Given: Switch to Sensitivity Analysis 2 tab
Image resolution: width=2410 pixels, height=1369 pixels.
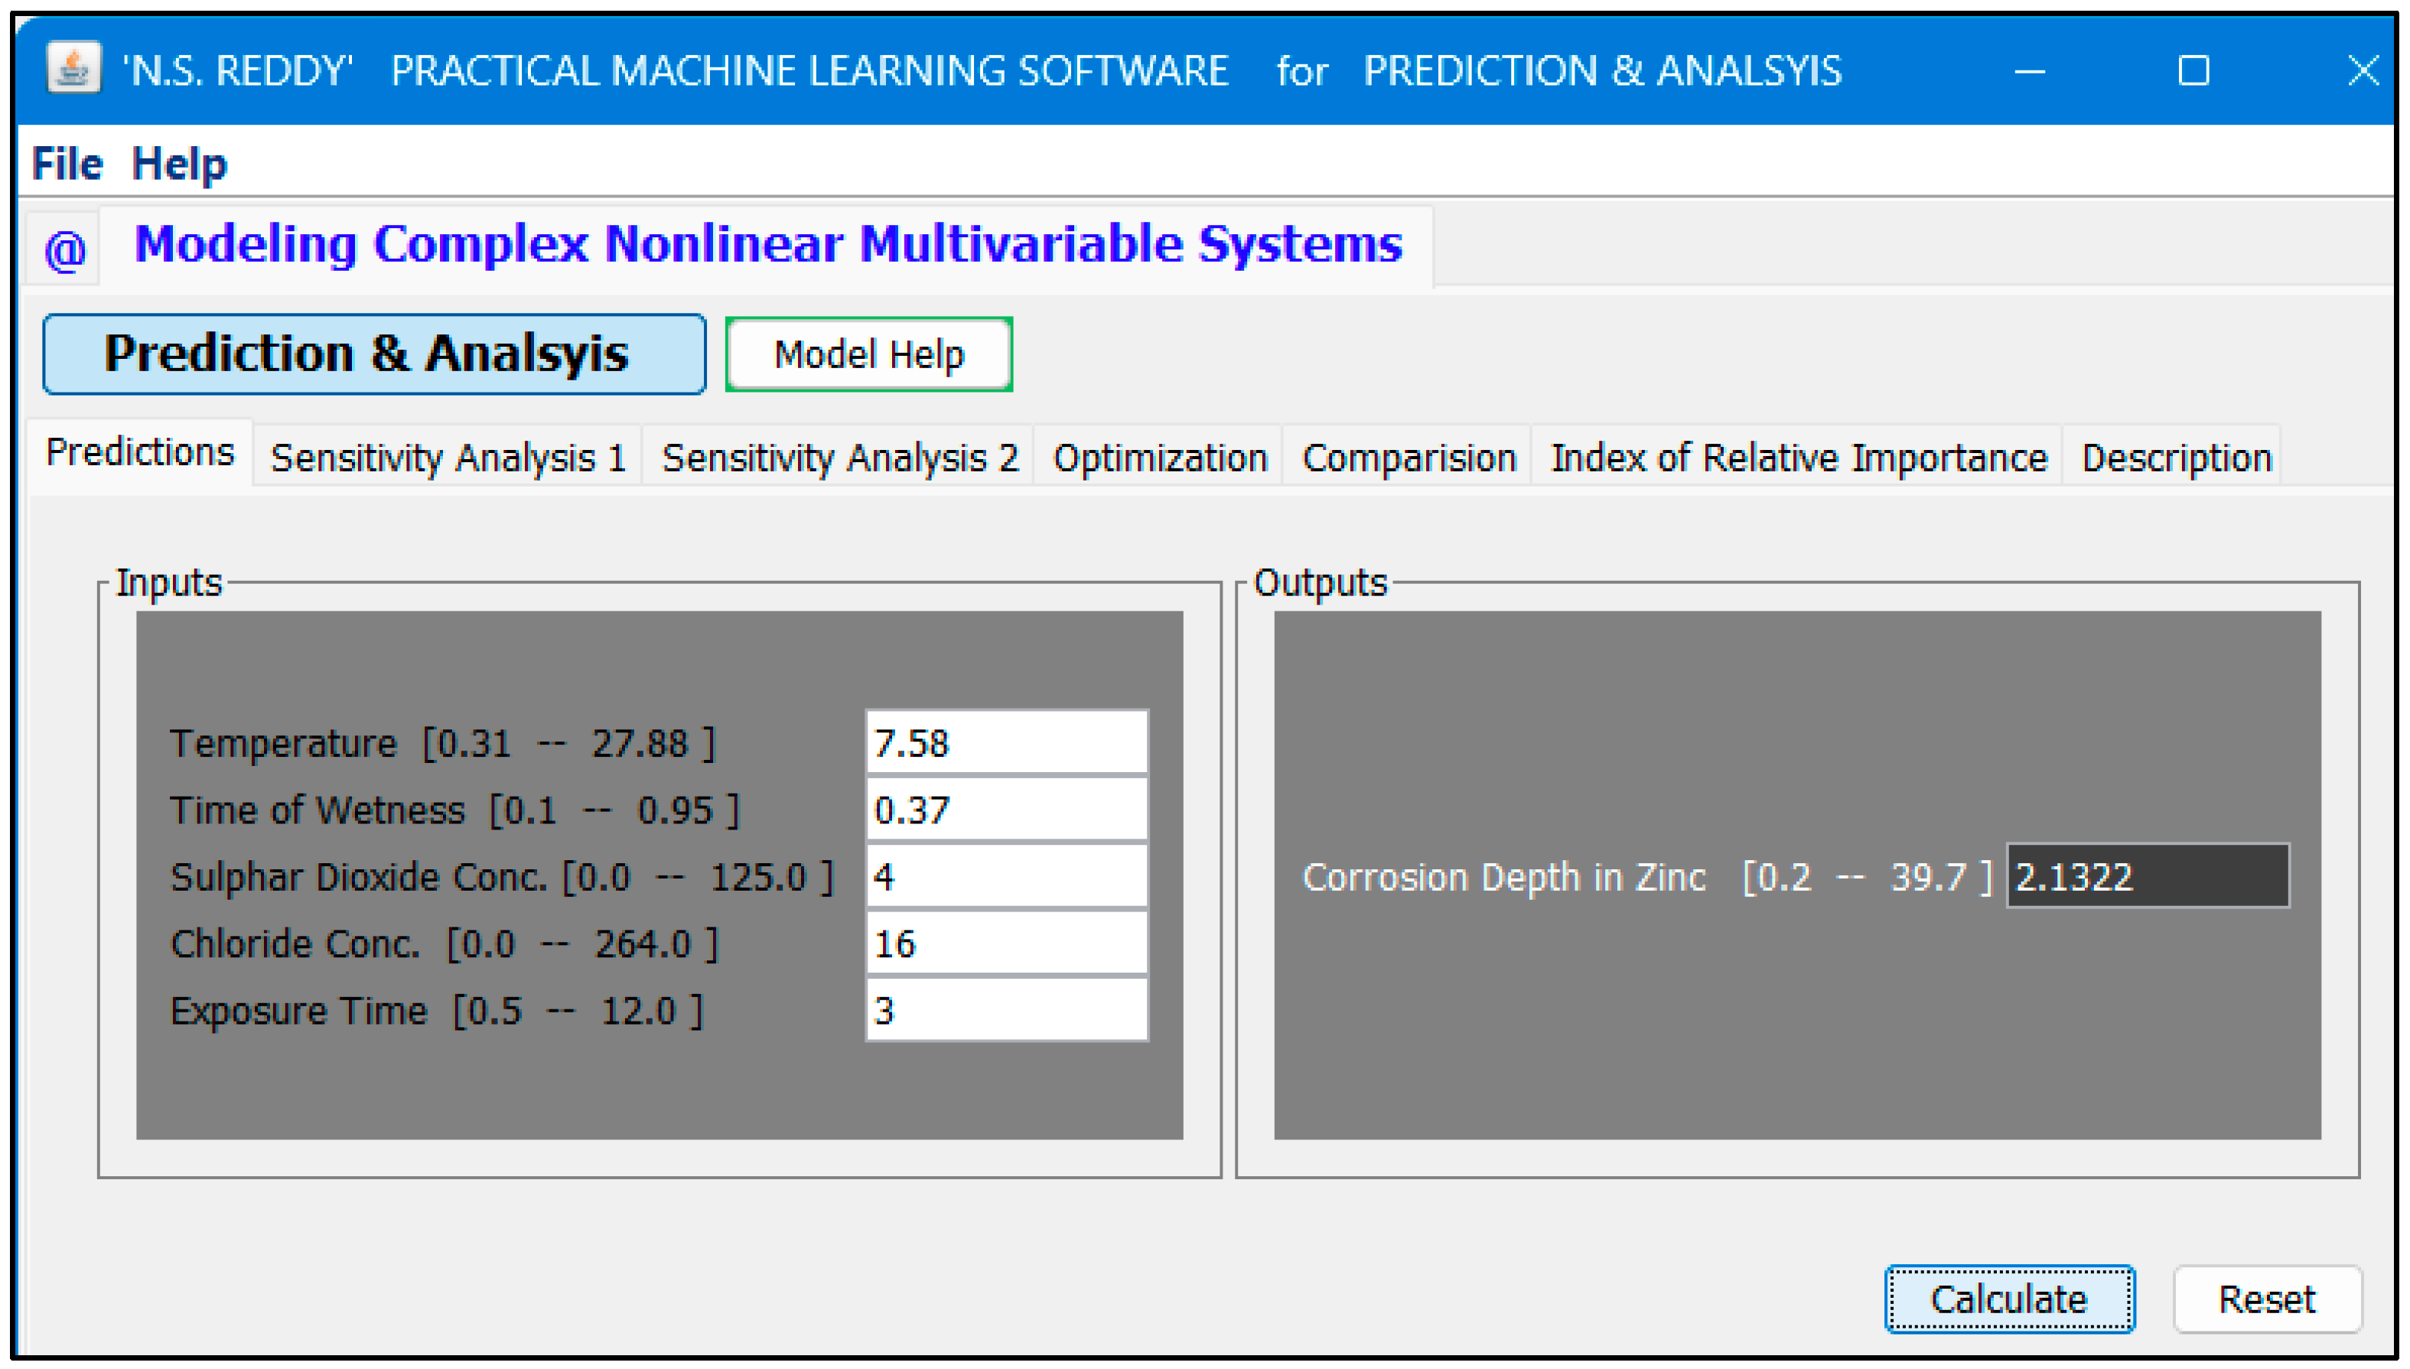Looking at the screenshot, I should [839, 458].
